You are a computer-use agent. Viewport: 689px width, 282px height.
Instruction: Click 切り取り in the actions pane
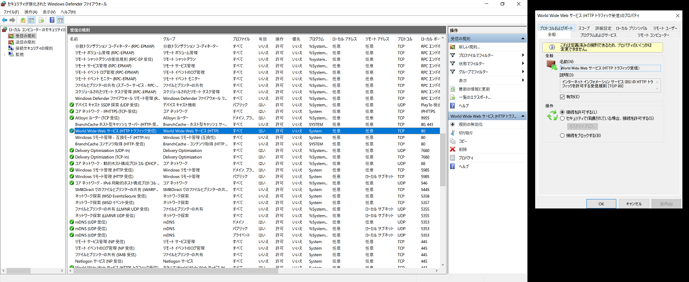click(x=465, y=133)
